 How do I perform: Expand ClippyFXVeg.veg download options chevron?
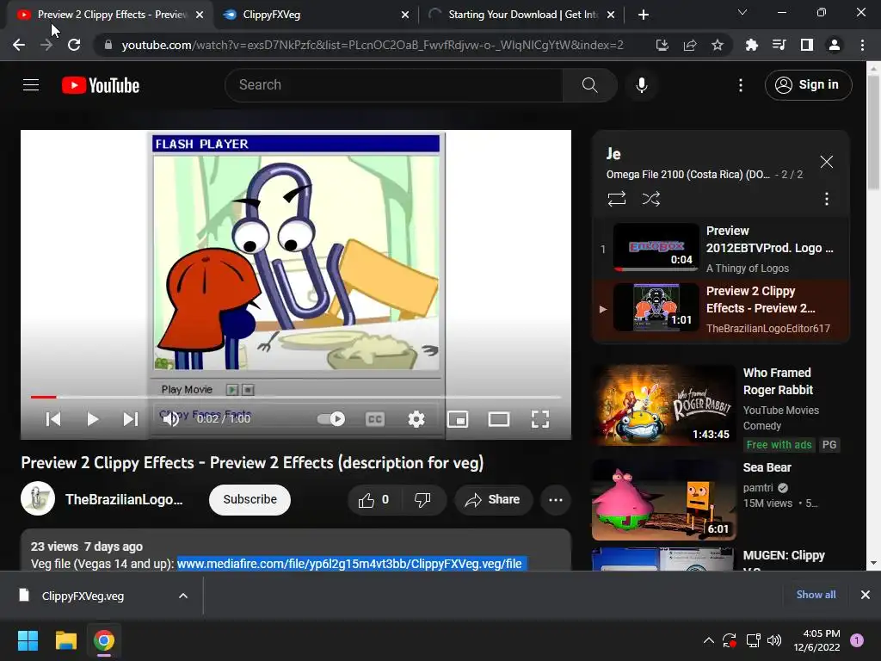click(183, 596)
